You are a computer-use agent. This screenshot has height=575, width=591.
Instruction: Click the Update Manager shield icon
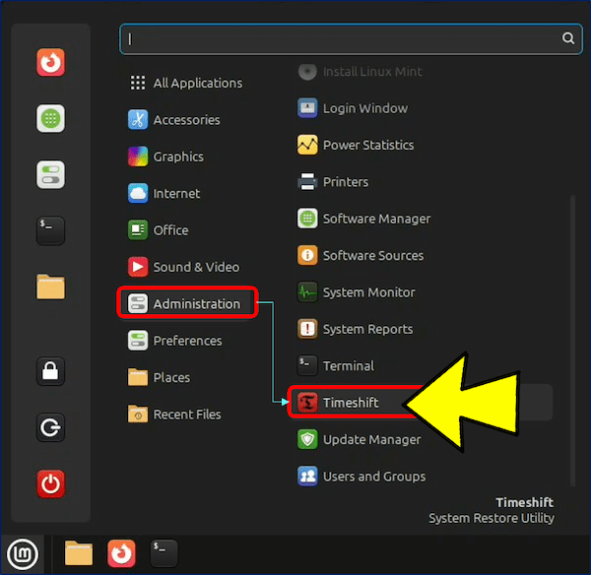[x=307, y=439]
